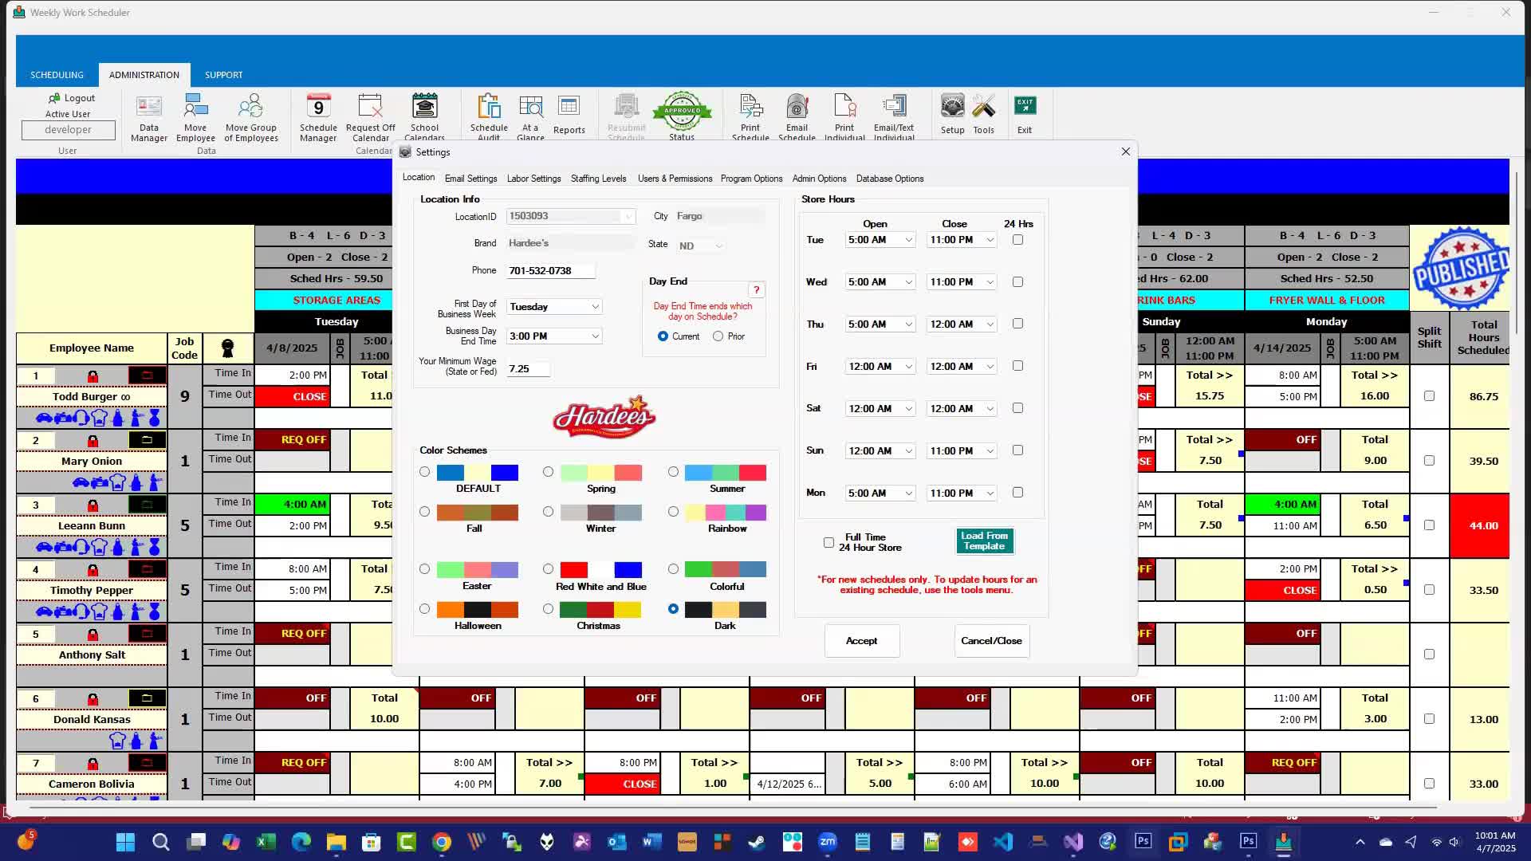1531x861 pixels.
Task: Open the Email Settings tab
Action: (470, 179)
